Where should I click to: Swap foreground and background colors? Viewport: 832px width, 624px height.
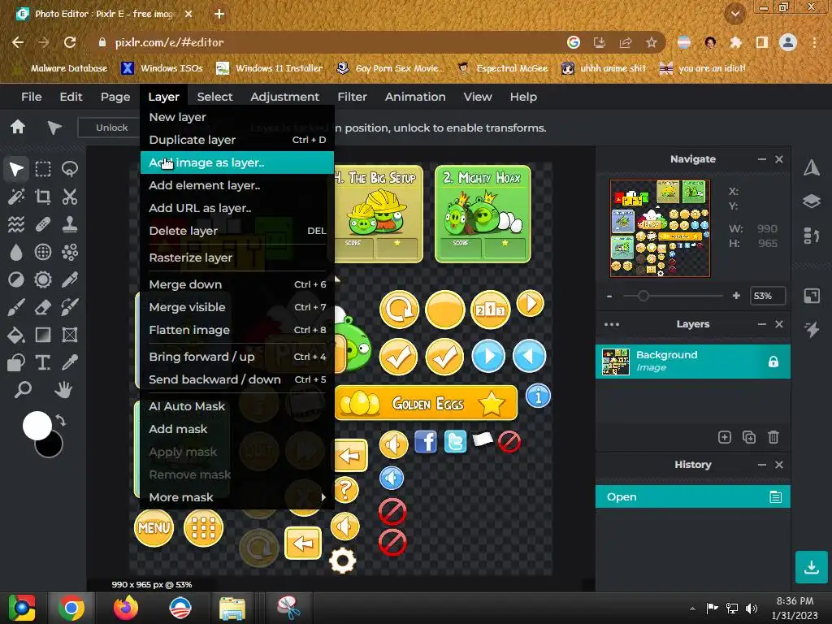[x=61, y=421]
